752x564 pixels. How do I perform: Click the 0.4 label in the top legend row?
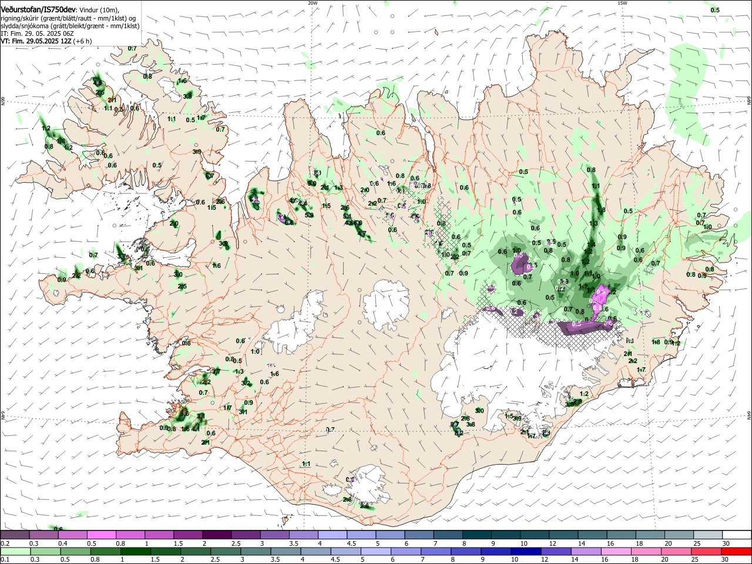tap(63, 543)
